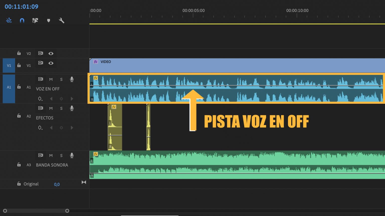Select the nested sequence source icon
Screen dimensions: 385x216
point(35,20)
